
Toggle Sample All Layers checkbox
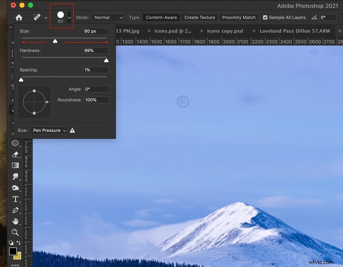[265, 18]
